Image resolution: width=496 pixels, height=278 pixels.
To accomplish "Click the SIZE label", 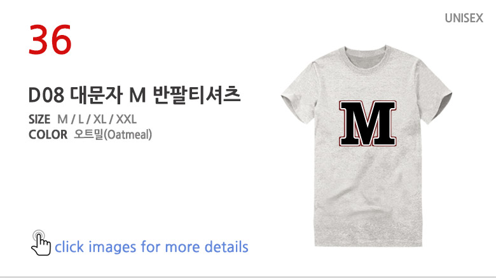I will [x=39, y=119].
